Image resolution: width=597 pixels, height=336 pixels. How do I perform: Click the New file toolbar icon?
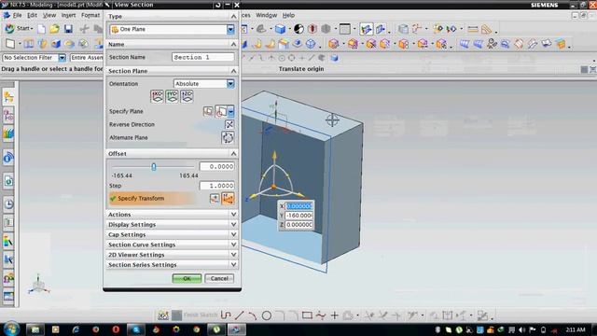point(41,29)
